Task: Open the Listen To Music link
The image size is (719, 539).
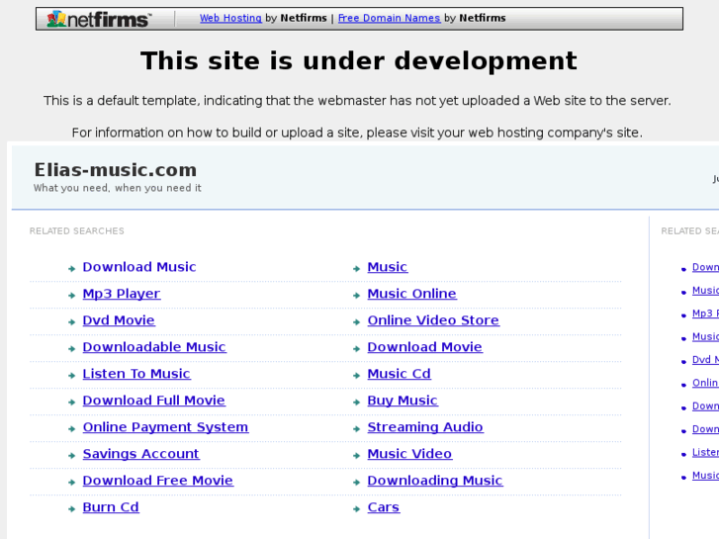Action: pos(136,374)
